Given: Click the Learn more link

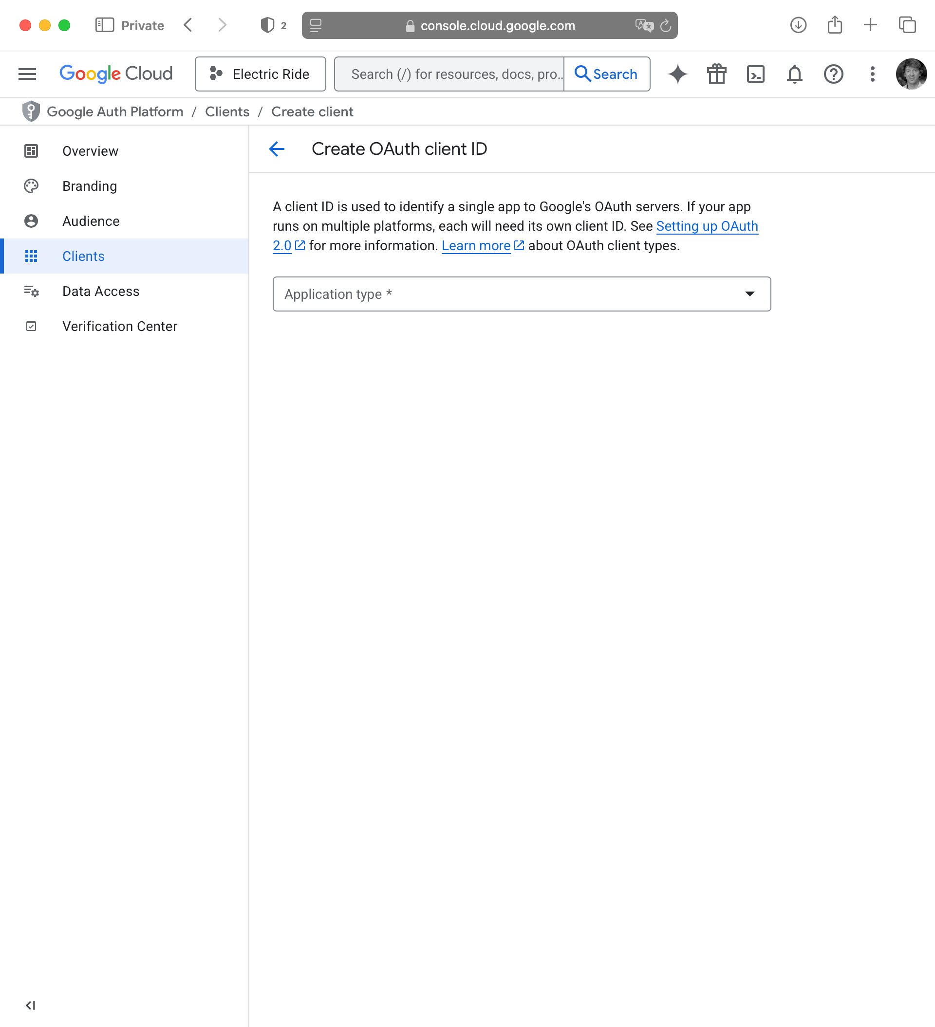Looking at the screenshot, I should (476, 245).
